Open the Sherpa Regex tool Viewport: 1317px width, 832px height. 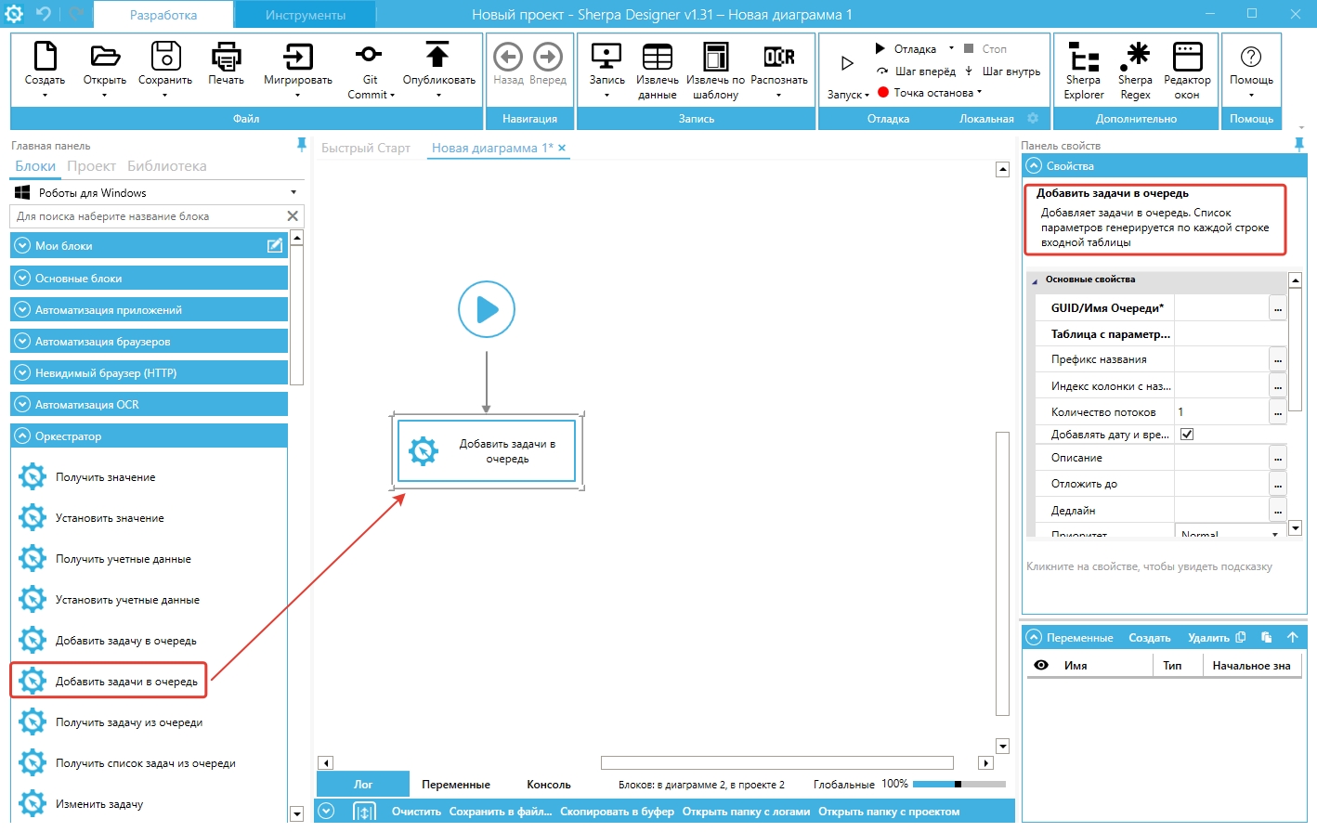[1135, 58]
